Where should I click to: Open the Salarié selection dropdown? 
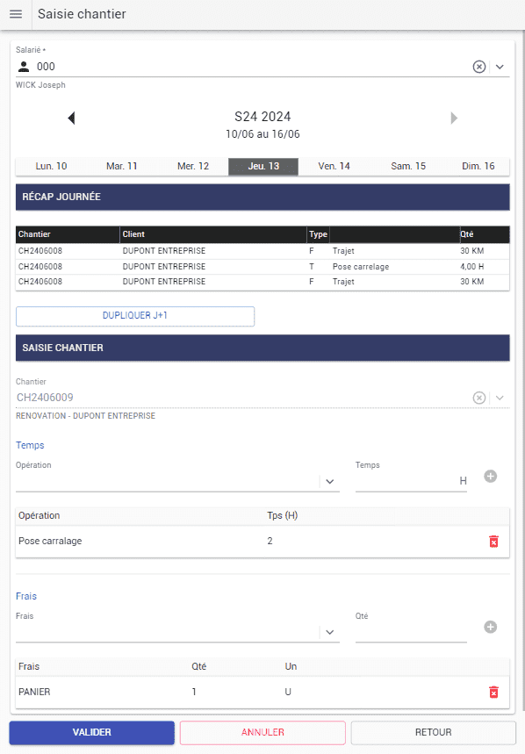tap(500, 66)
